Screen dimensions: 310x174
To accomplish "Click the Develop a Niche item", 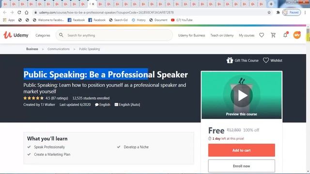I will point(136,147).
